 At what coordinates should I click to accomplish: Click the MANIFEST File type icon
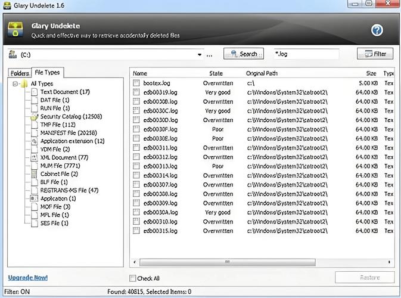35,133
